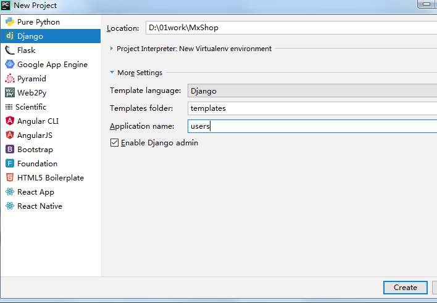Viewport: 437px width, 303px height.
Task: Collapse the More Settings section
Action: (x=112, y=73)
